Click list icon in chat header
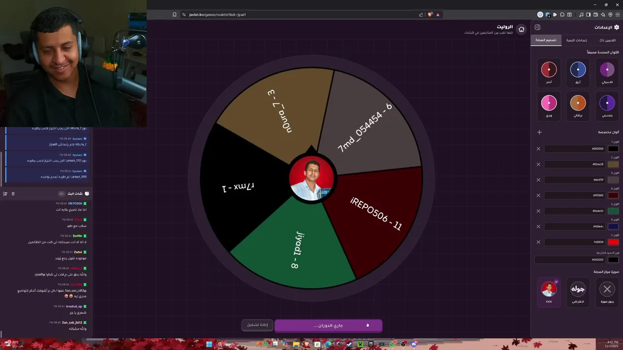Image resolution: width=623 pixels, height=350 pixels. click(5, 193)
